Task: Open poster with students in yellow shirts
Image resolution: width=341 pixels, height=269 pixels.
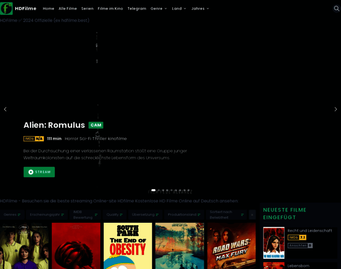Action: click(24, 246)
